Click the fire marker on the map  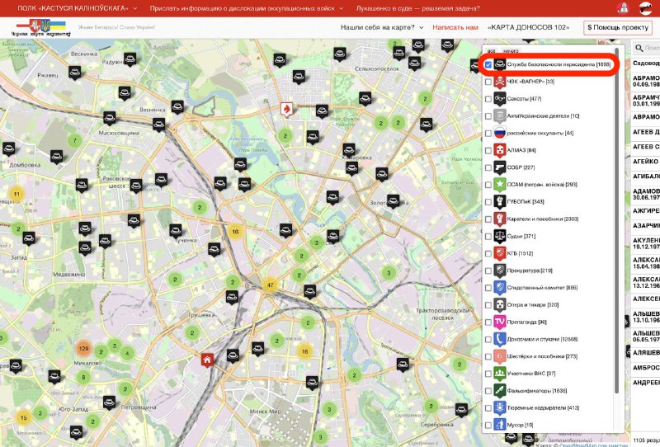(x=286, y=110)
